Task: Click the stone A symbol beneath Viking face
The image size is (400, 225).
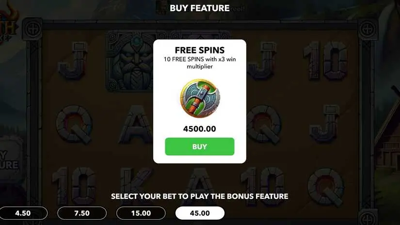Action: coord(135,124)
